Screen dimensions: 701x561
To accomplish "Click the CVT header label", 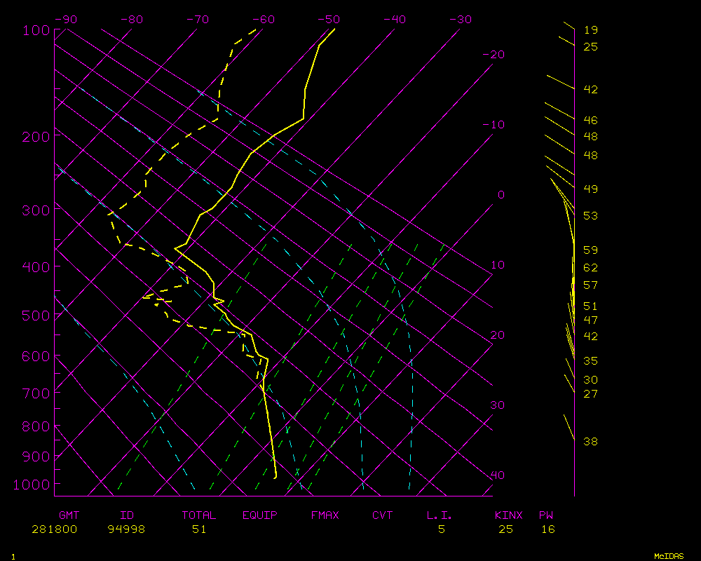I will (383, 515).
